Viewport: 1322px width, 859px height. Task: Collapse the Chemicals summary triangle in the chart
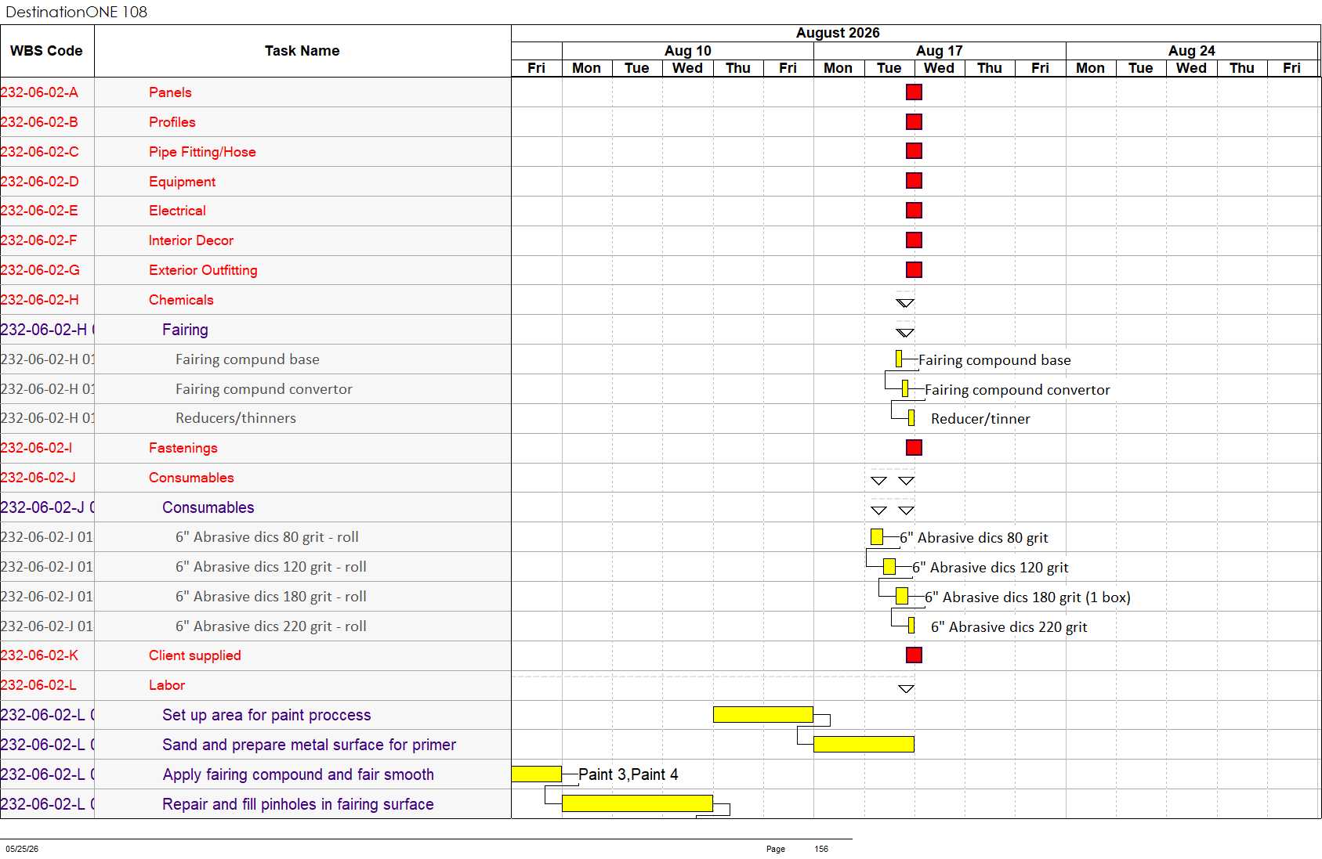(x=905, y=303)
